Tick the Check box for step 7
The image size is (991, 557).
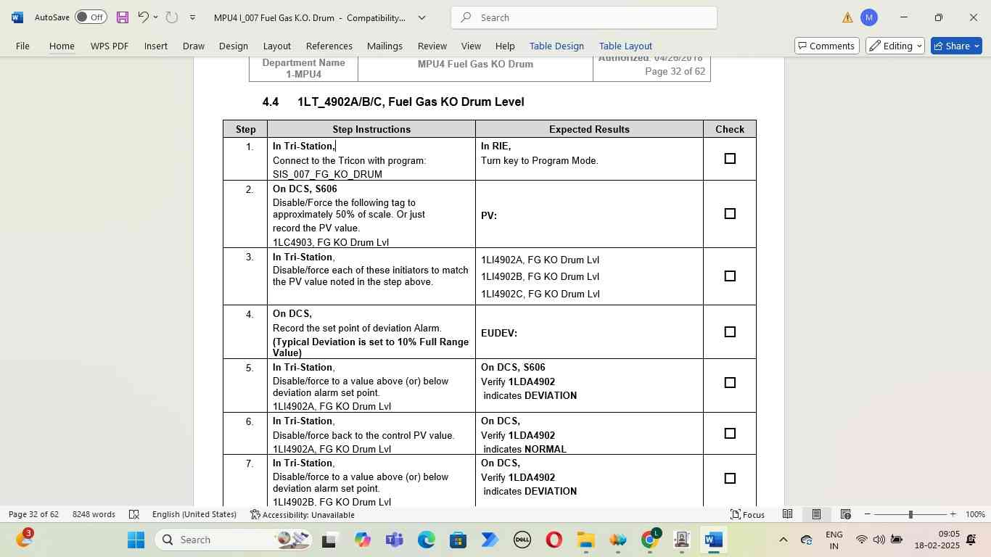[730, 479]
